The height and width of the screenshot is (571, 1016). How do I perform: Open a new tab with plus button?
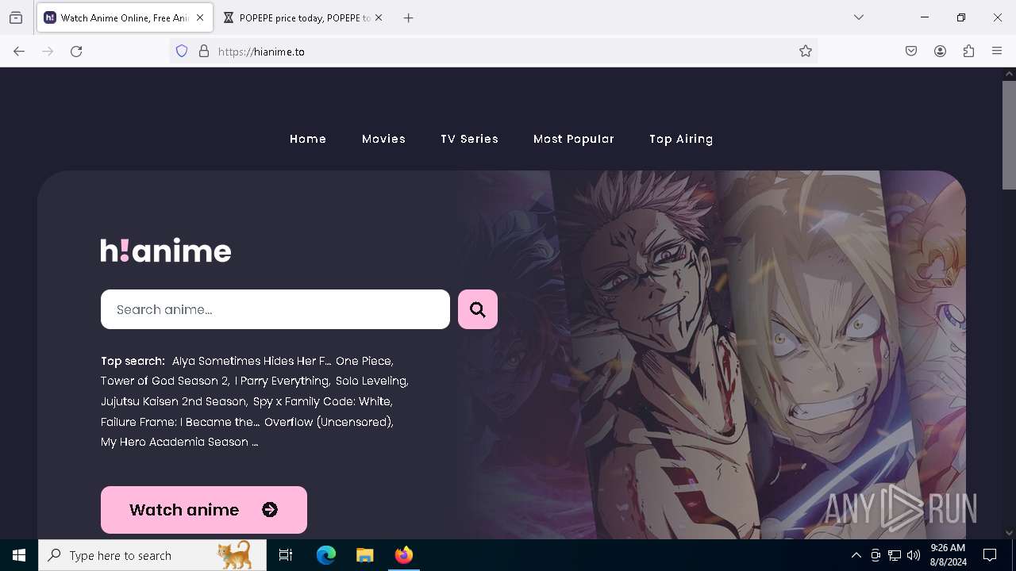408,17
